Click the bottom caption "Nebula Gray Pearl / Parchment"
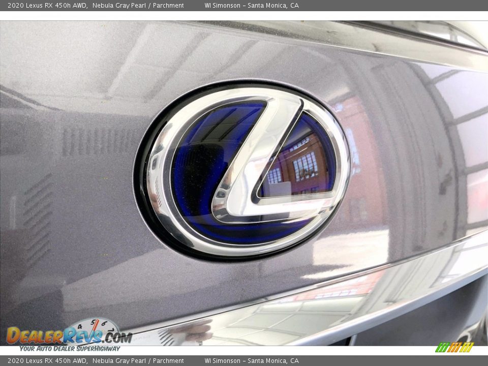Screen dimensions: 488x366 [x=138, y=361]
